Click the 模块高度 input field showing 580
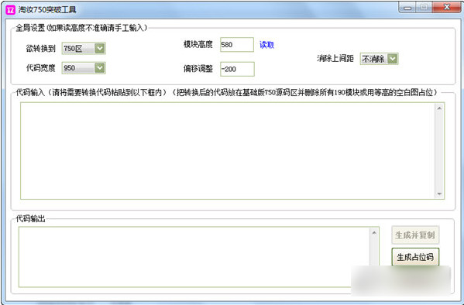Viewport: 464px width, 305px height. [237, 45]
